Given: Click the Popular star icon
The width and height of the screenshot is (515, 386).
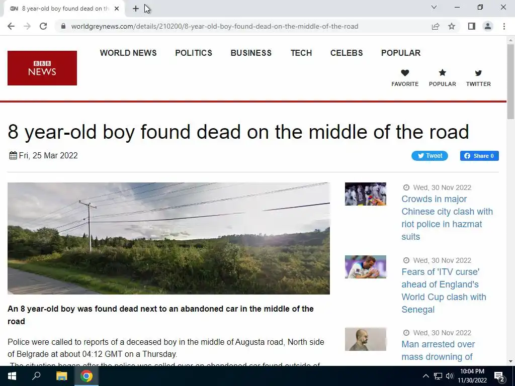Looking at the screenshot, I should click(443, 73).
